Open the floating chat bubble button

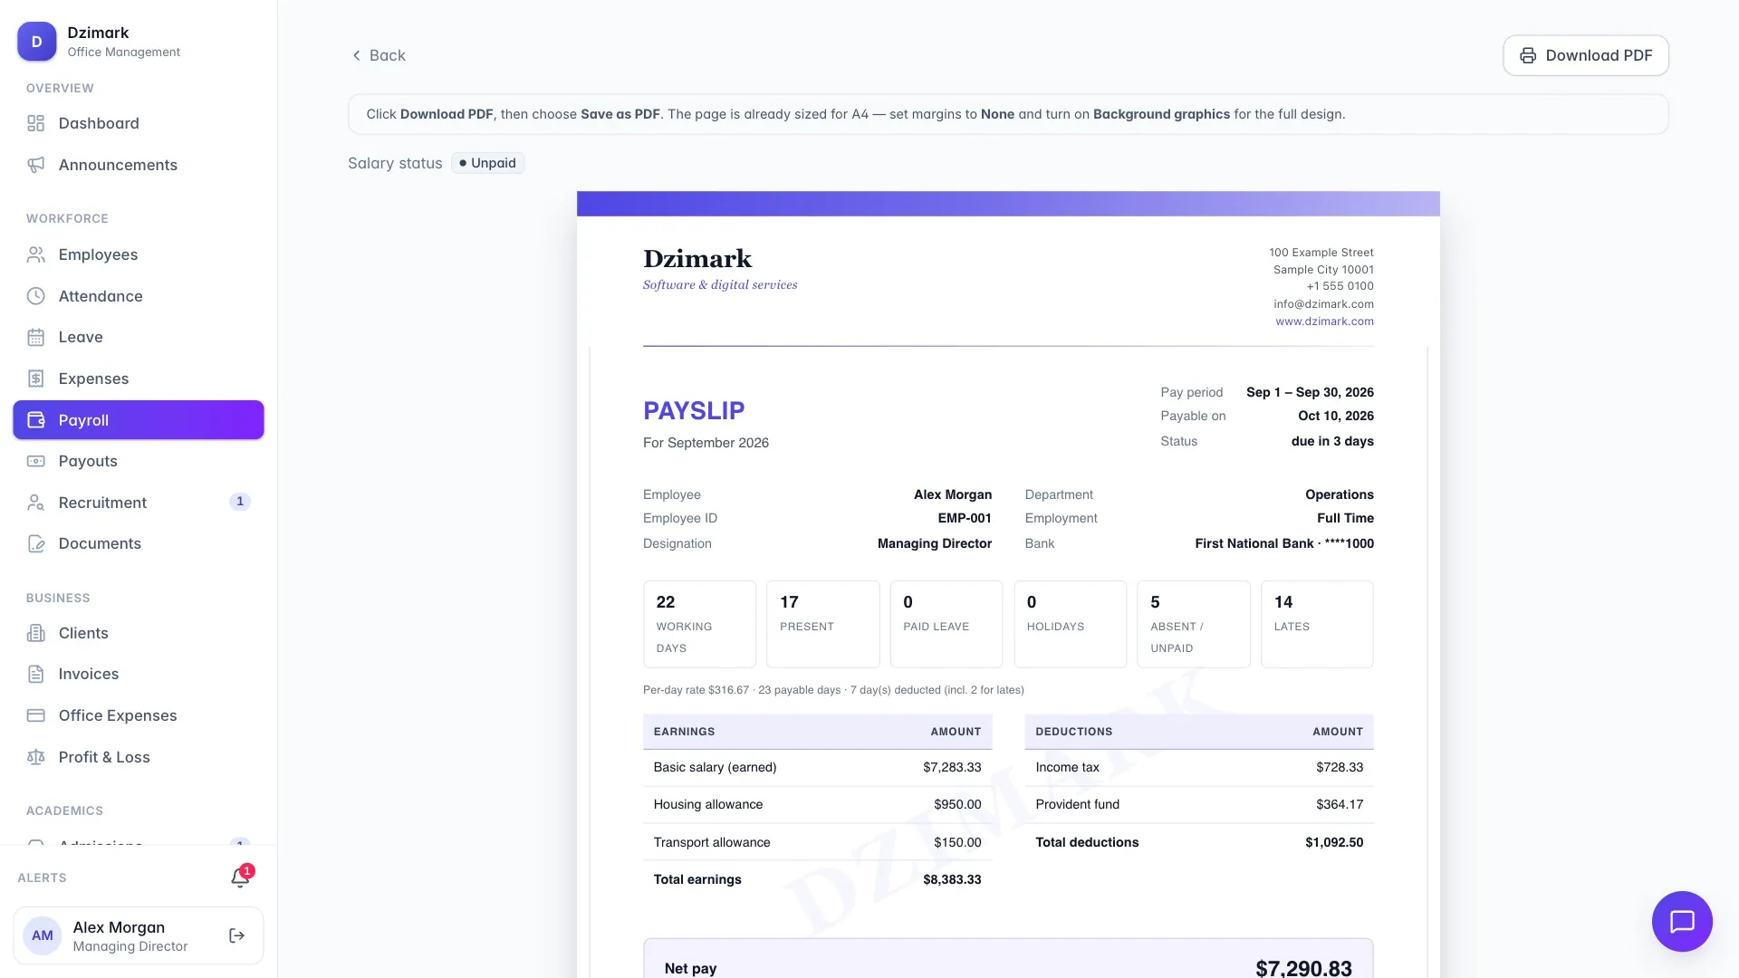[x=1682, y=922]
